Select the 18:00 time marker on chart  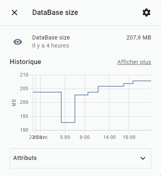coord(129,137)
